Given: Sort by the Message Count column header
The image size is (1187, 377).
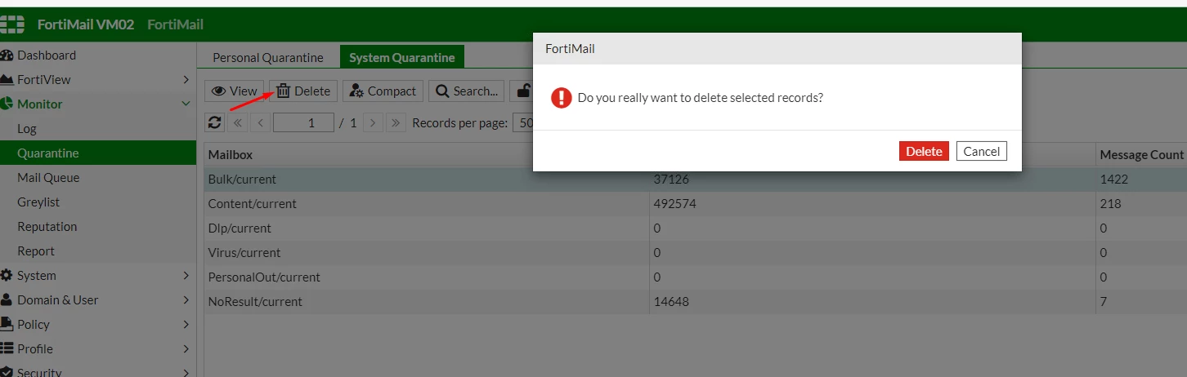Looking at the screenshot, I should [x=1141, y=155].
